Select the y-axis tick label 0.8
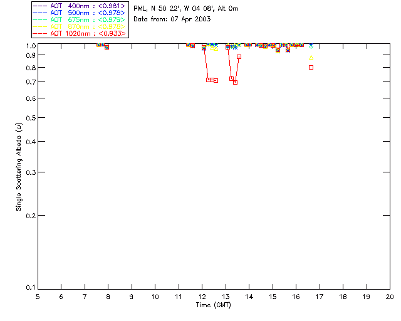The width and height of the screenshot is (401, 321). [31, 68]
